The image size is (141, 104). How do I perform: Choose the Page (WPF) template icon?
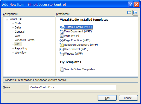point(62,36)
